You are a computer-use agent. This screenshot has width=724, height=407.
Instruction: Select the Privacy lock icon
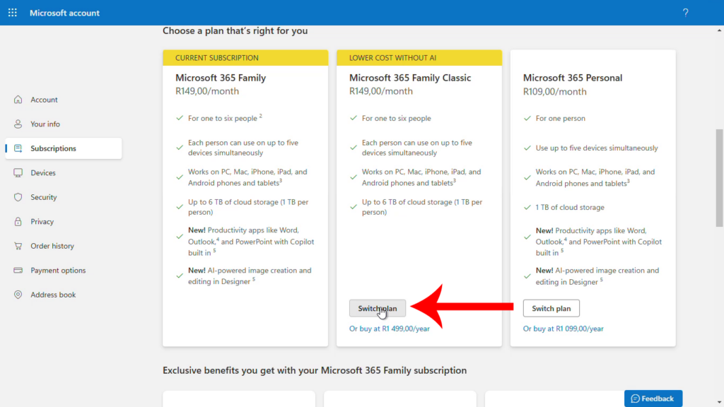point(19,221)
